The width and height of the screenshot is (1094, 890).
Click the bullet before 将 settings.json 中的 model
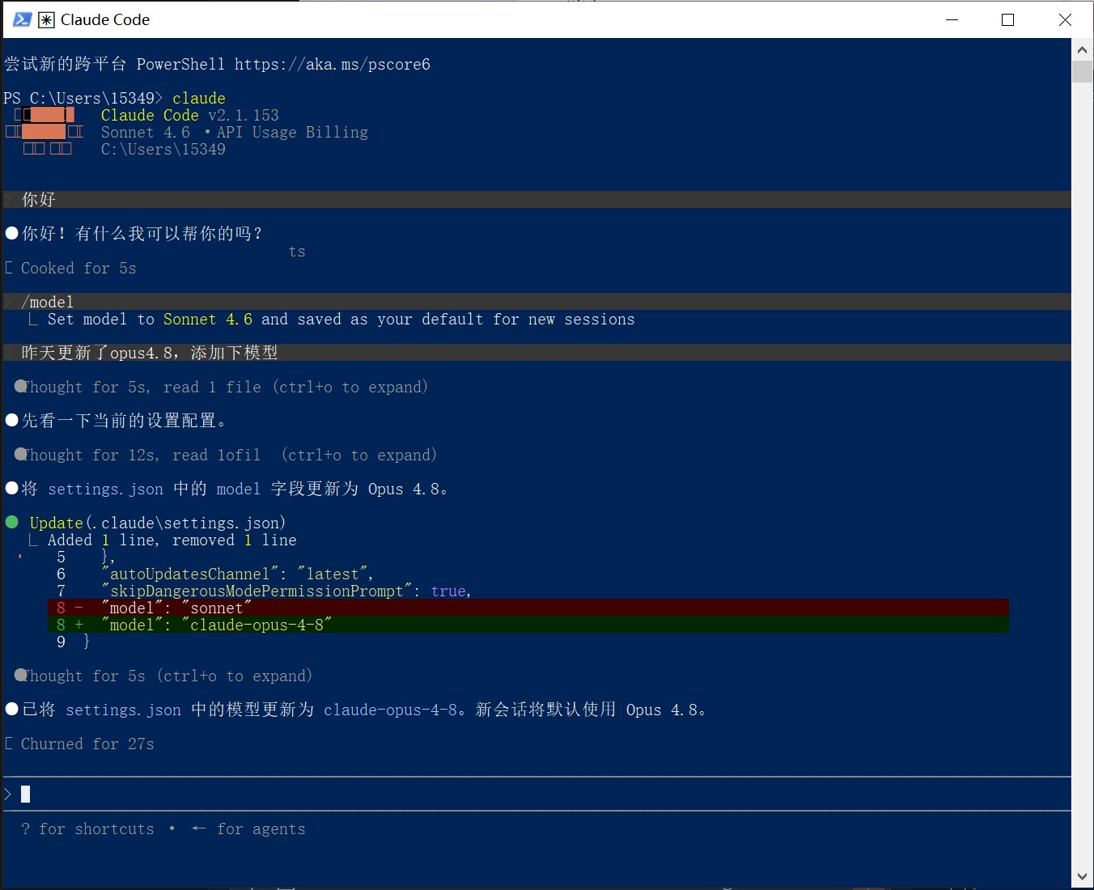pyautogui.click(x=12, y=488)
